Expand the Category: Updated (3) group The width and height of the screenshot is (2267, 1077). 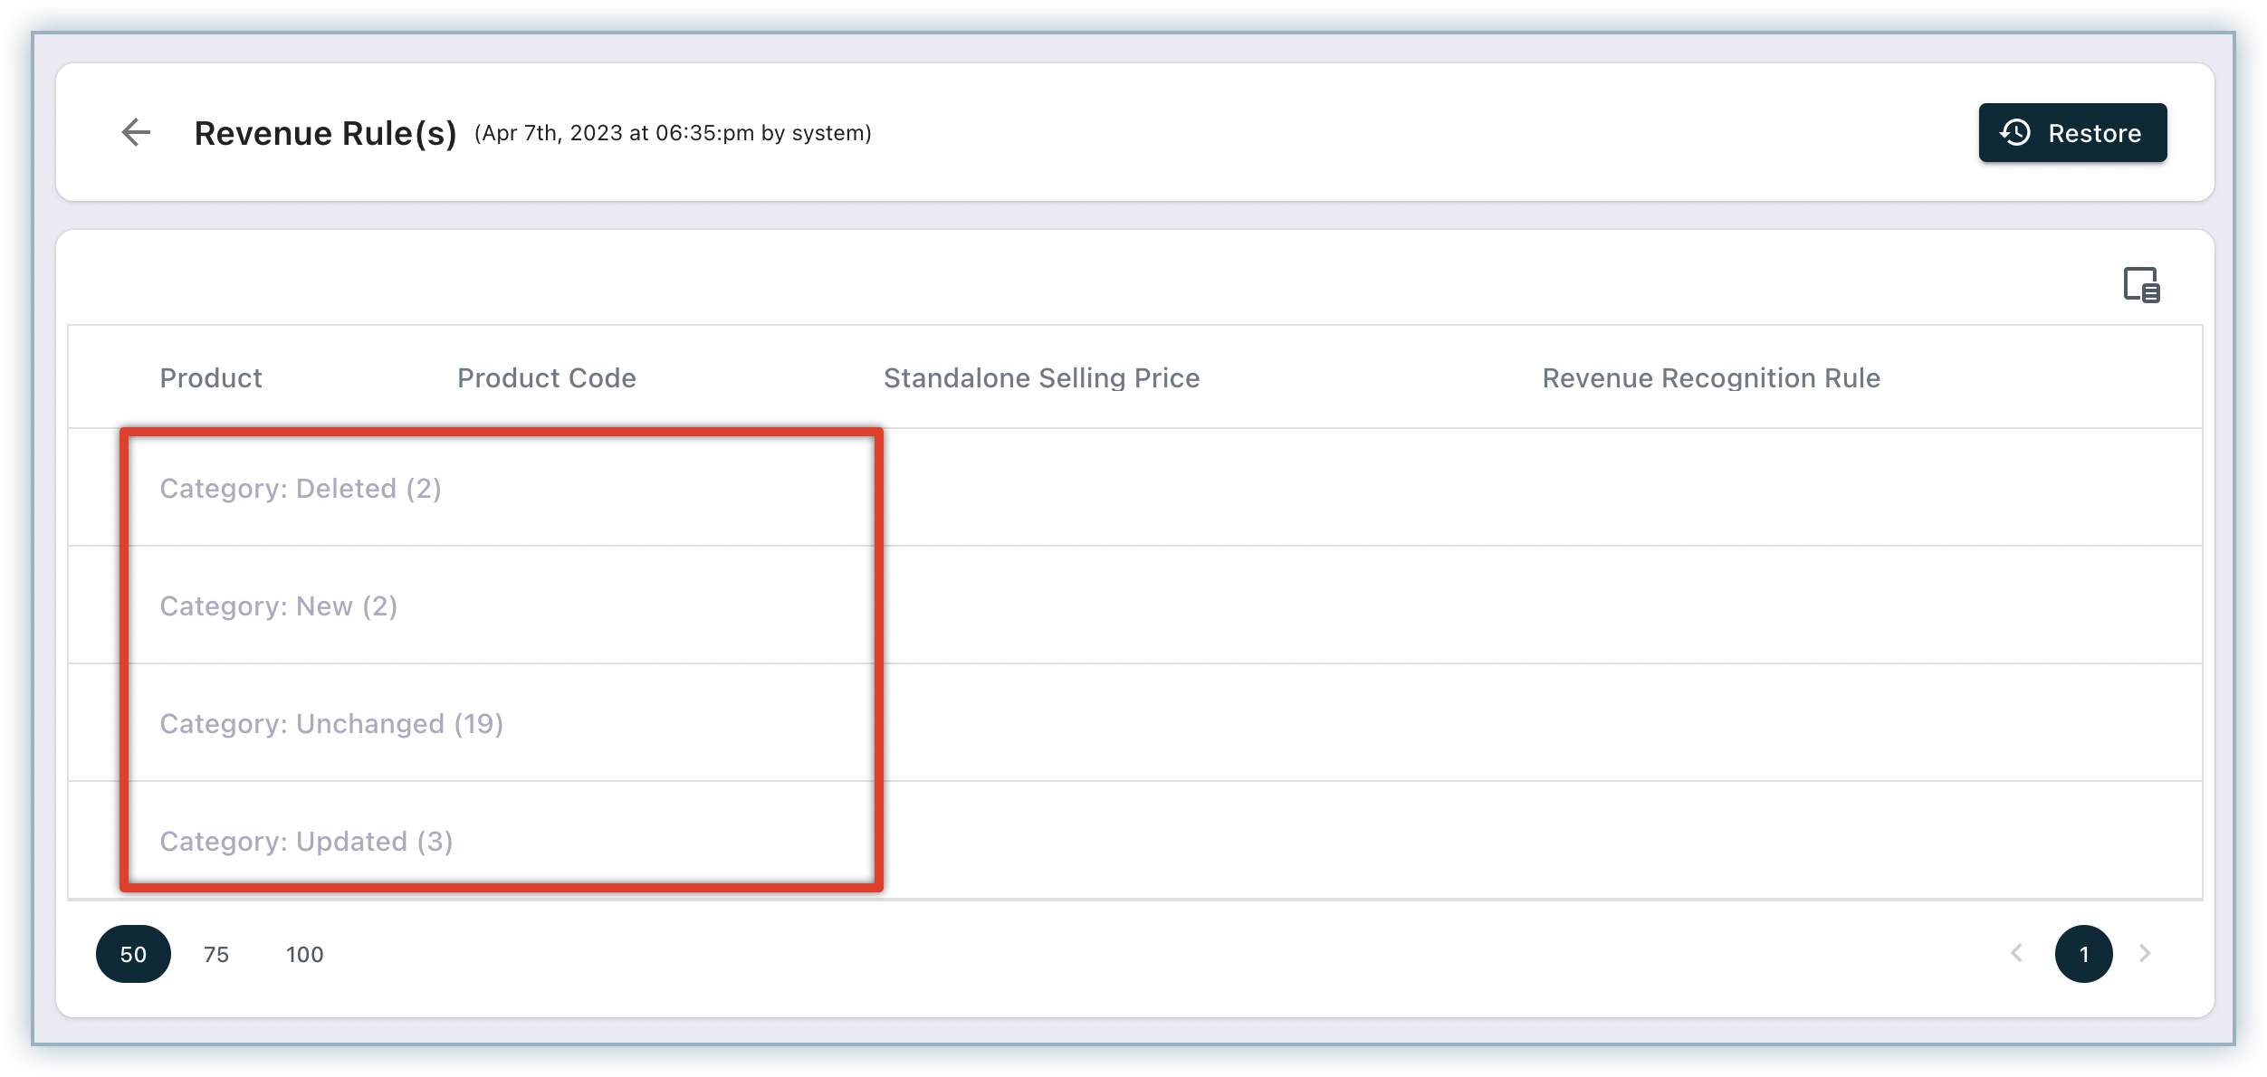(306, 842)
